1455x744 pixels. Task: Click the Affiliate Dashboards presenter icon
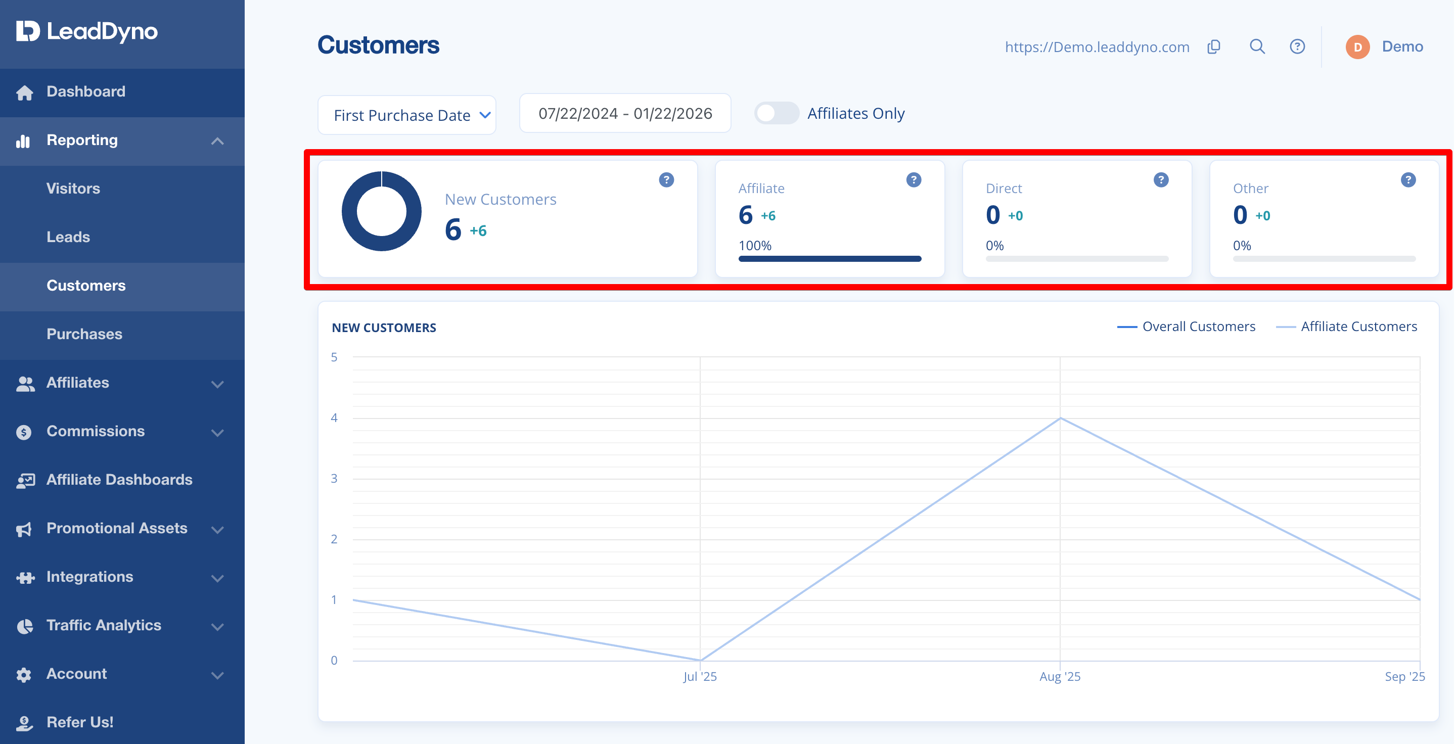25,480
